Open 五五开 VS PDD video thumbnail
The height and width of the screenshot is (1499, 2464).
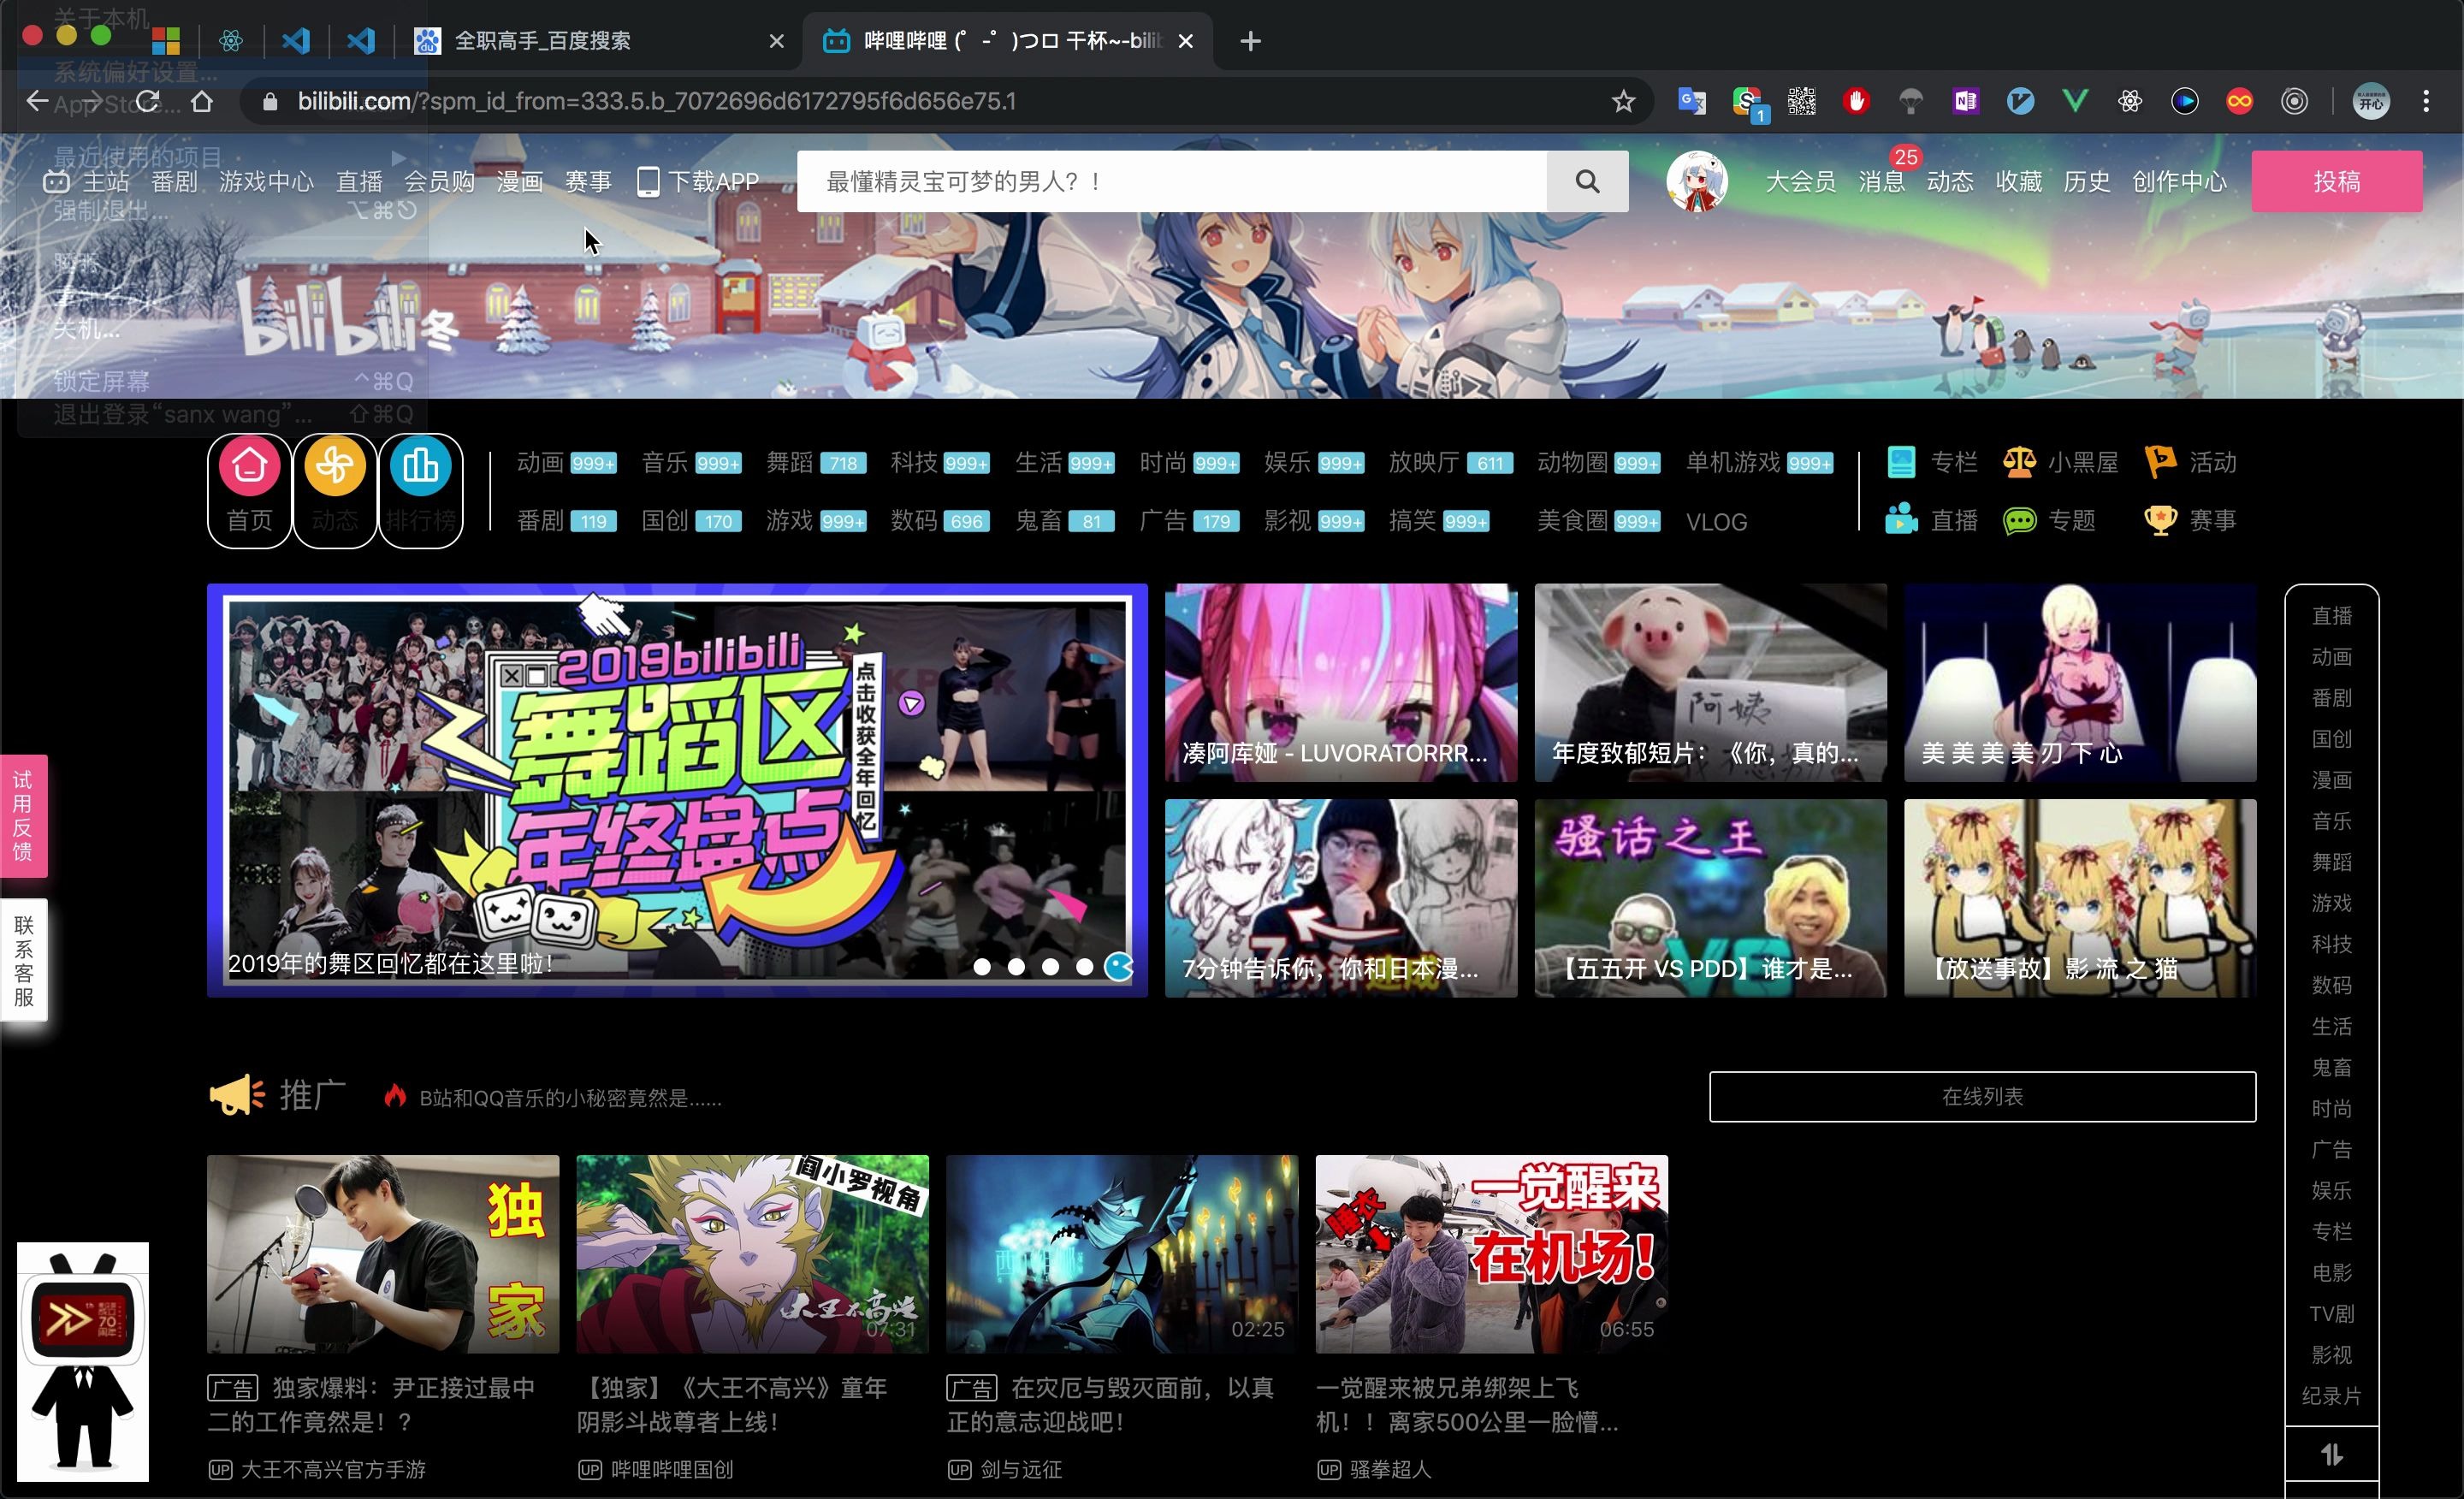pos(1711,897)
